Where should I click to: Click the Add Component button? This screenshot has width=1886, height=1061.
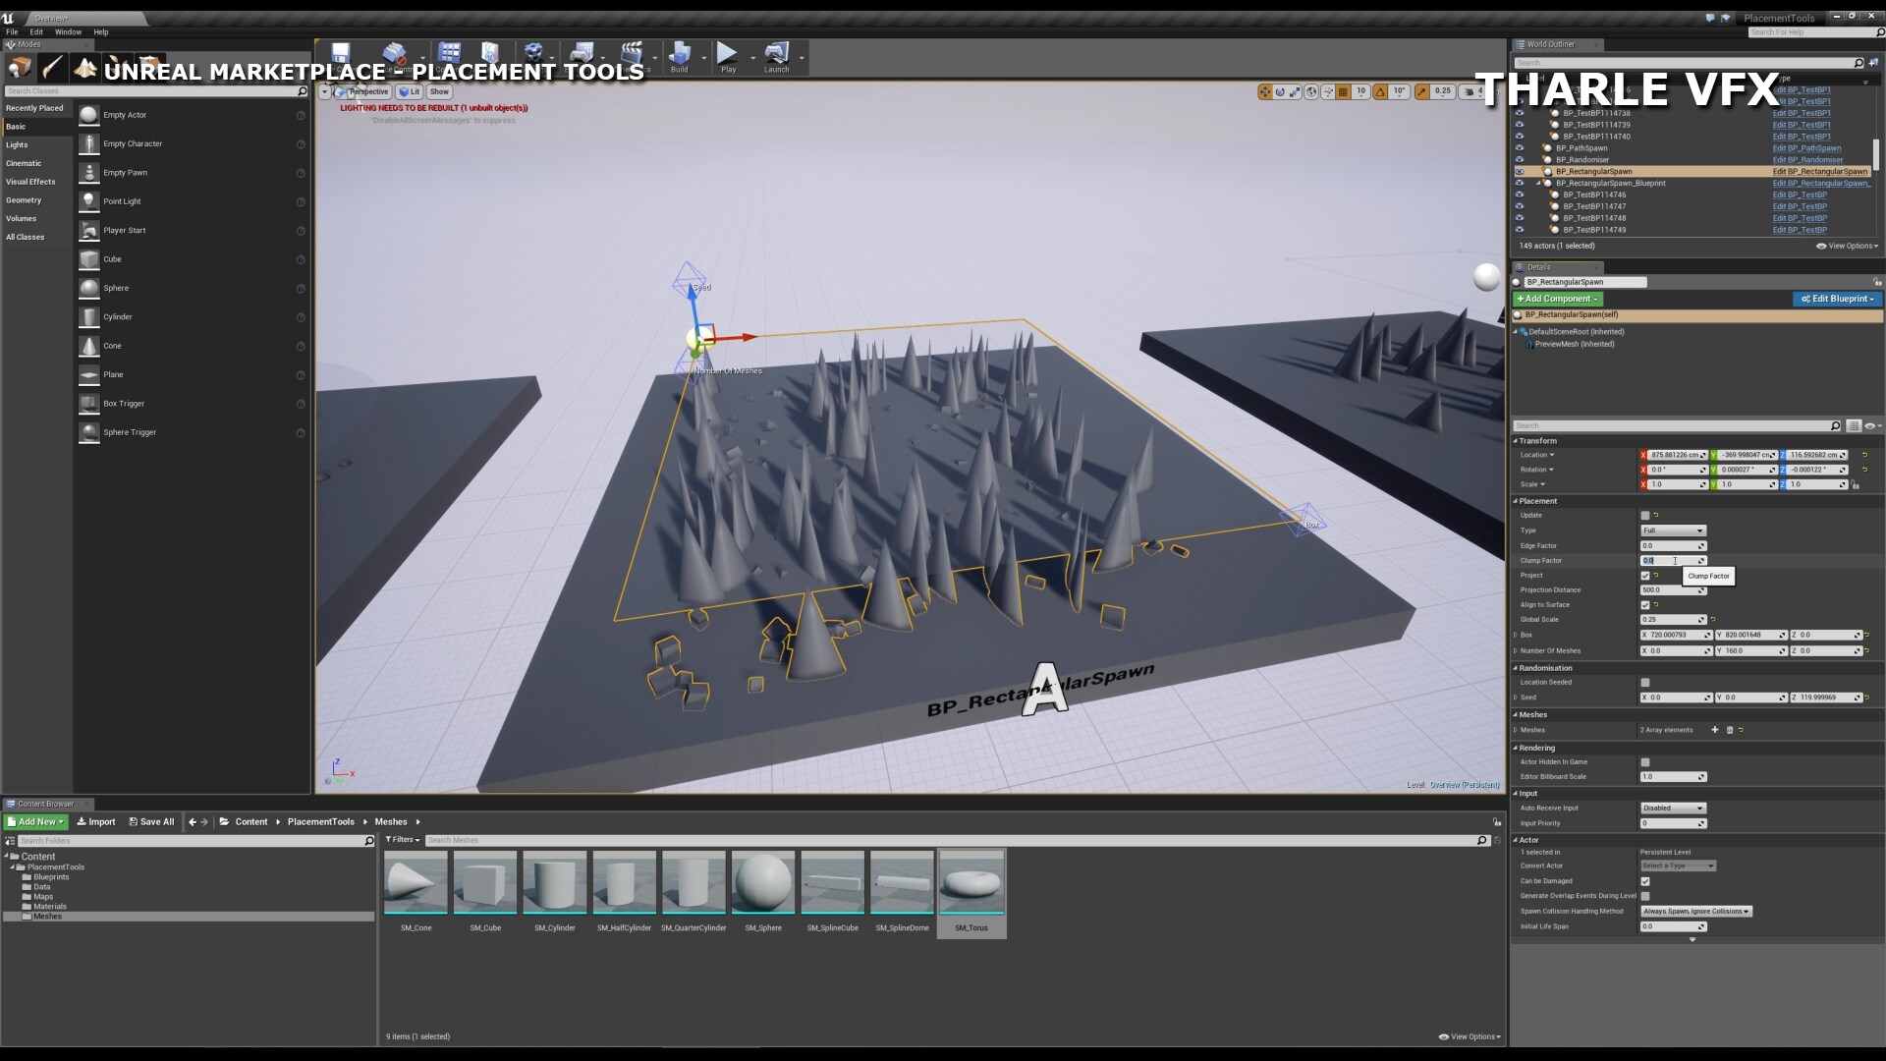pos(1558,299)
